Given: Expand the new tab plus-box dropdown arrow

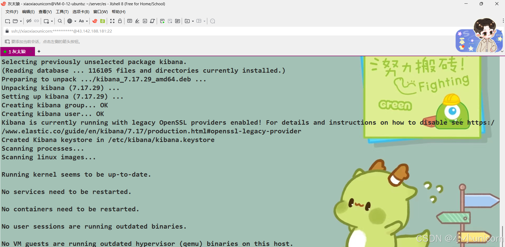Looking at the screenshot, I should pyautogui.click(x=193, y=21).
